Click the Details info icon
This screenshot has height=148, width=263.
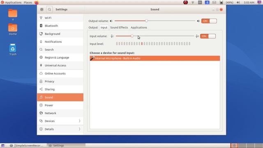[41, 129]
